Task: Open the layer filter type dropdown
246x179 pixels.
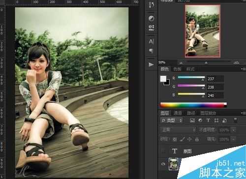Action: tap(172, 120)
